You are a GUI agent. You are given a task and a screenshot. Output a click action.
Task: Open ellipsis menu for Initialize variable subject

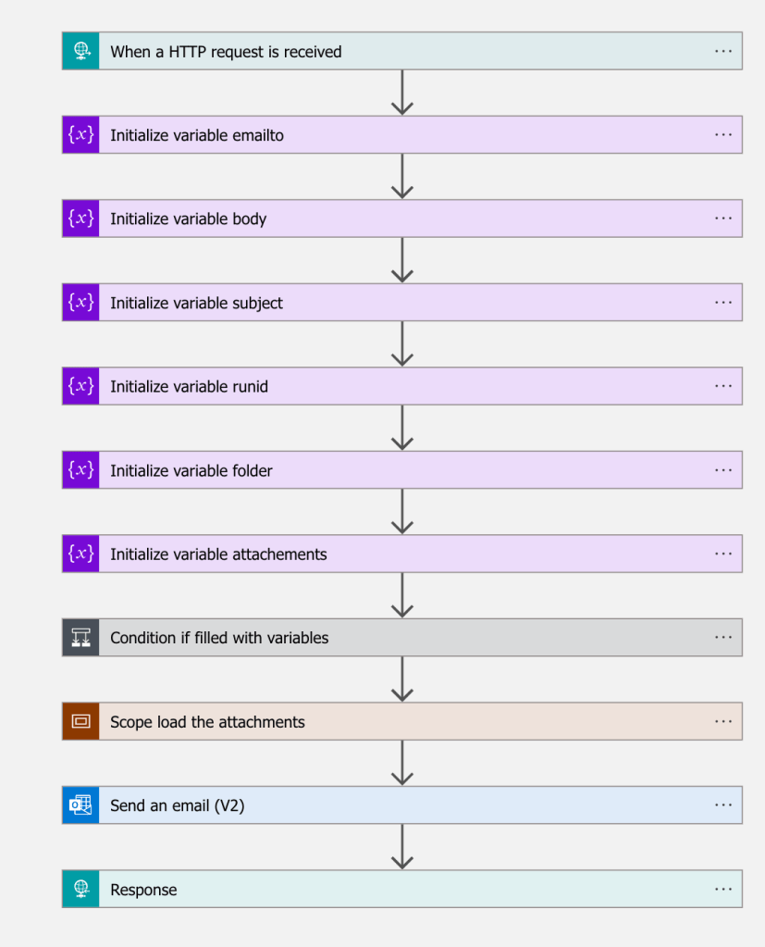click(723, 302)
